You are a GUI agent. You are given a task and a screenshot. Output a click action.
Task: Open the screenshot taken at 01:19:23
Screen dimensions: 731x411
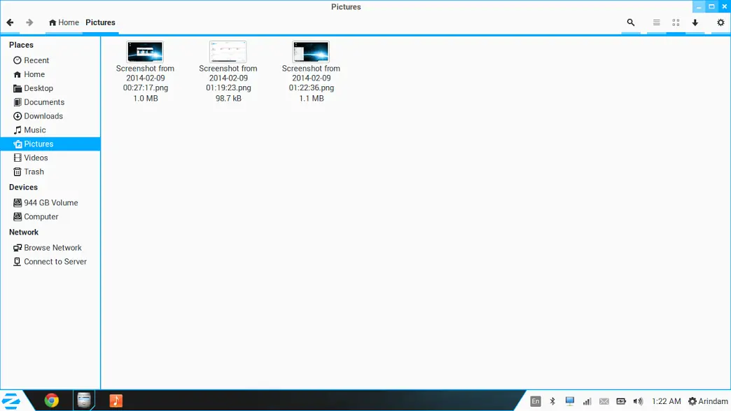point(228,50)
